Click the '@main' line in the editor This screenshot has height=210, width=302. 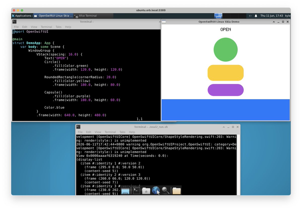coord(17,39)
